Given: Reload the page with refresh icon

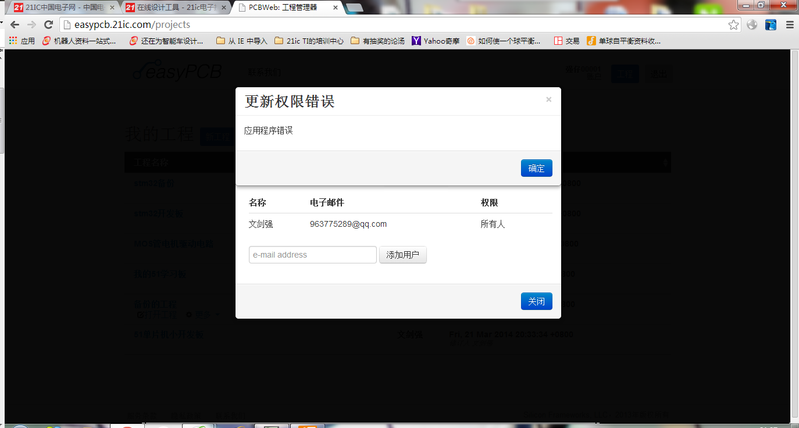Looking at the screenshot, I should 49,25.
